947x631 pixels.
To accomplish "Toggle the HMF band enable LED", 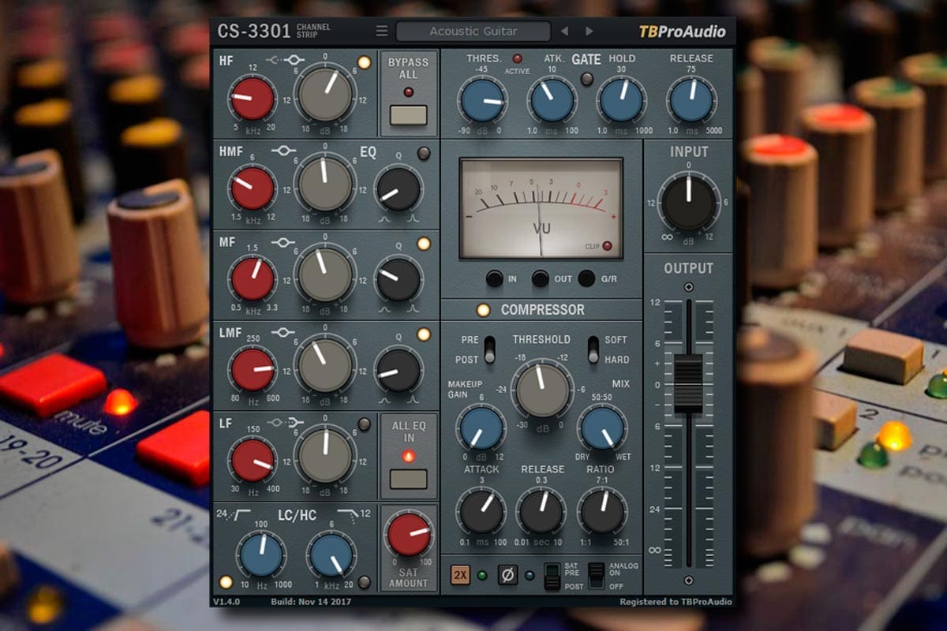I will tap(424, 153).
